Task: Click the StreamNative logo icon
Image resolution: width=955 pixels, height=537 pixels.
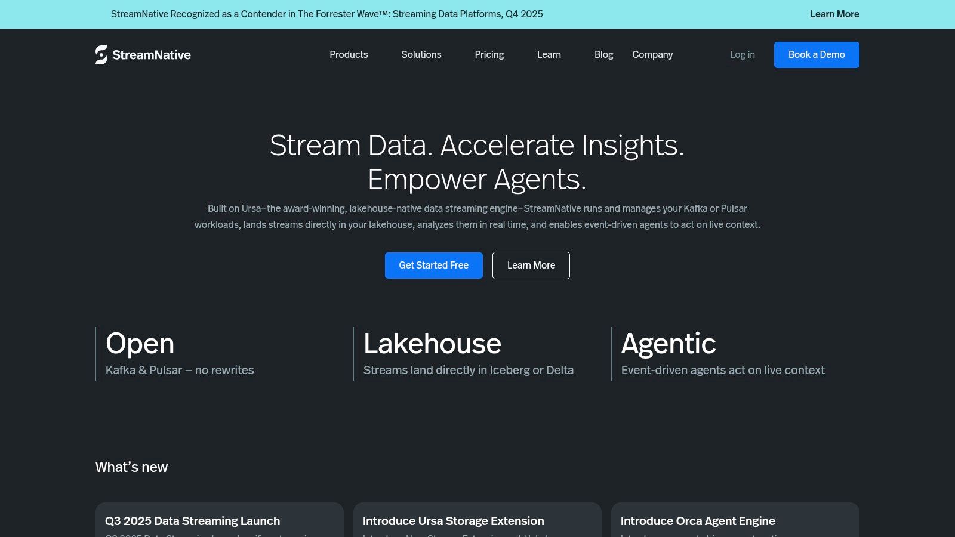Action: [x=100, y=54]
